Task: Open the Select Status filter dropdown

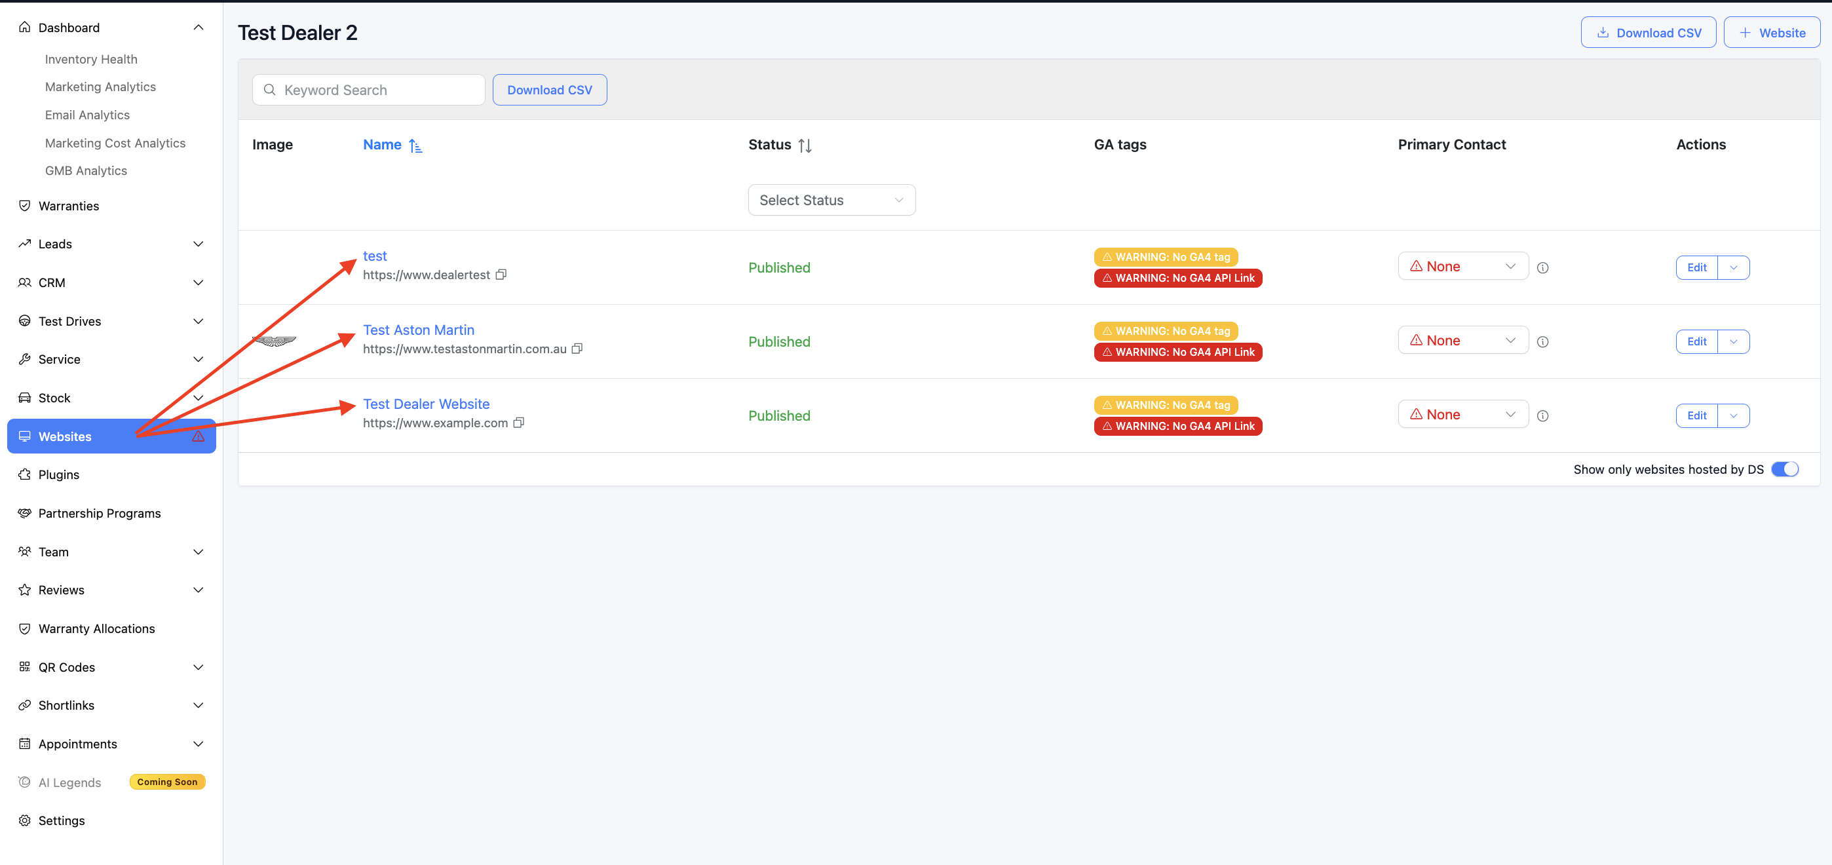Action: tap(831, 200)
